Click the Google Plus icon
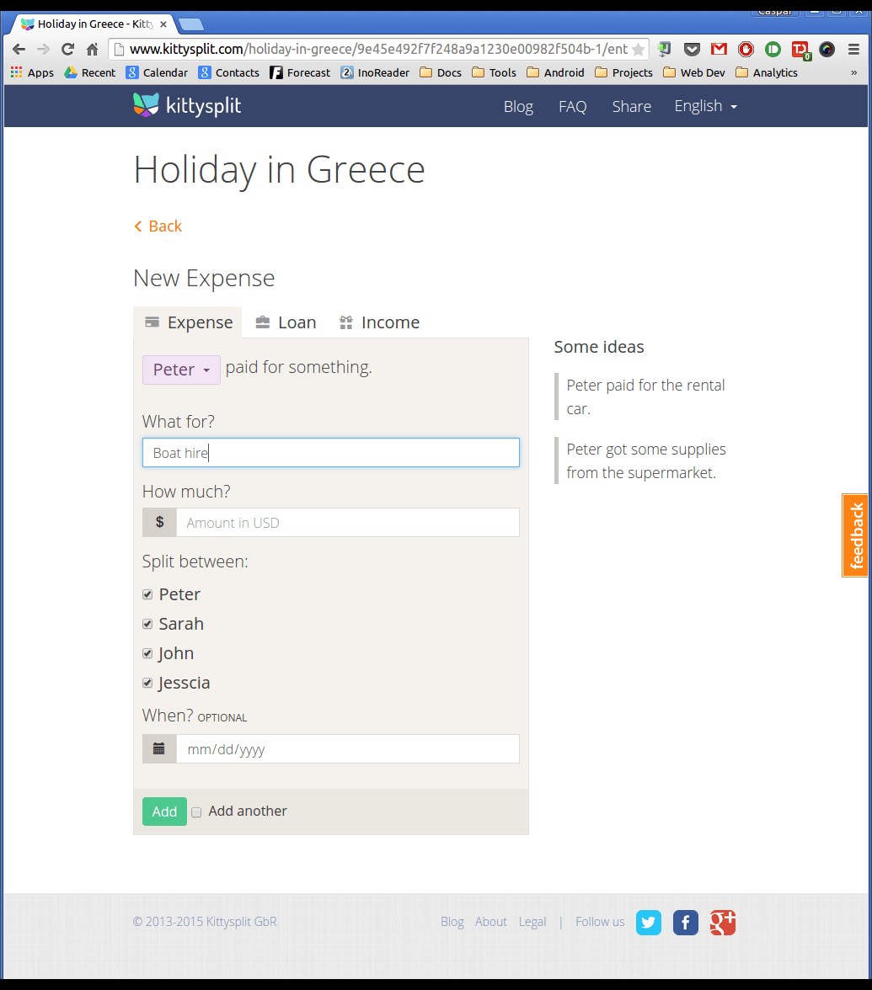The height and width of the screenshot is (990, 872). pos(722,923)
